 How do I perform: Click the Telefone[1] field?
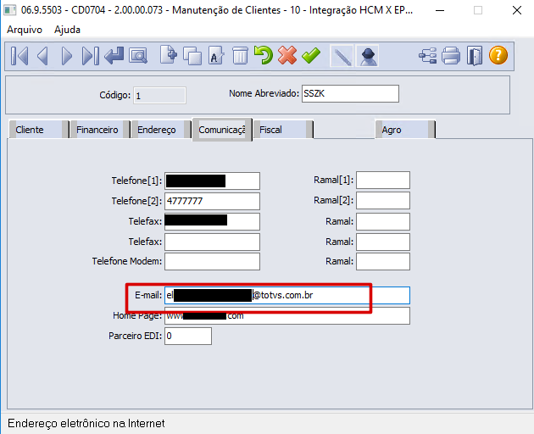tap(212, 181)
